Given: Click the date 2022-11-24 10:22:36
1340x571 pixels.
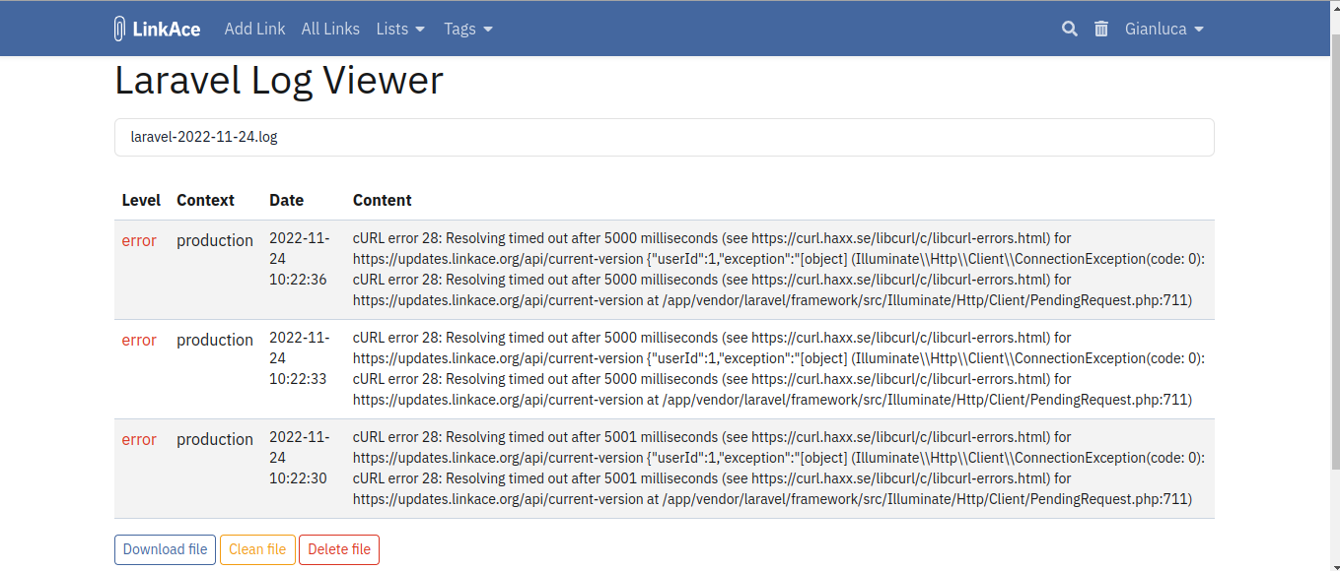Looking at the screenshot, I should [x=300, y=259].
